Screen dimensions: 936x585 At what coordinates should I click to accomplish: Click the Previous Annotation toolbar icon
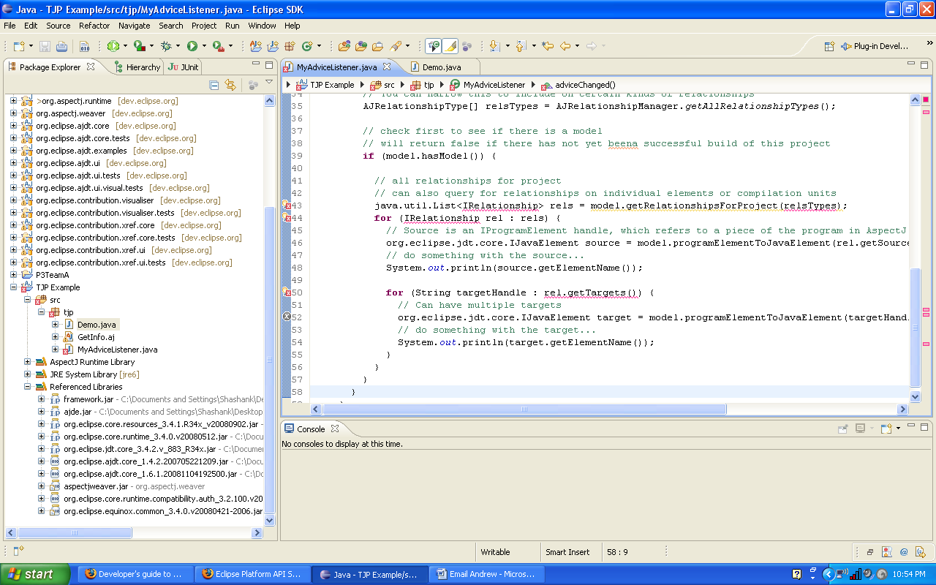click(521, 46)
